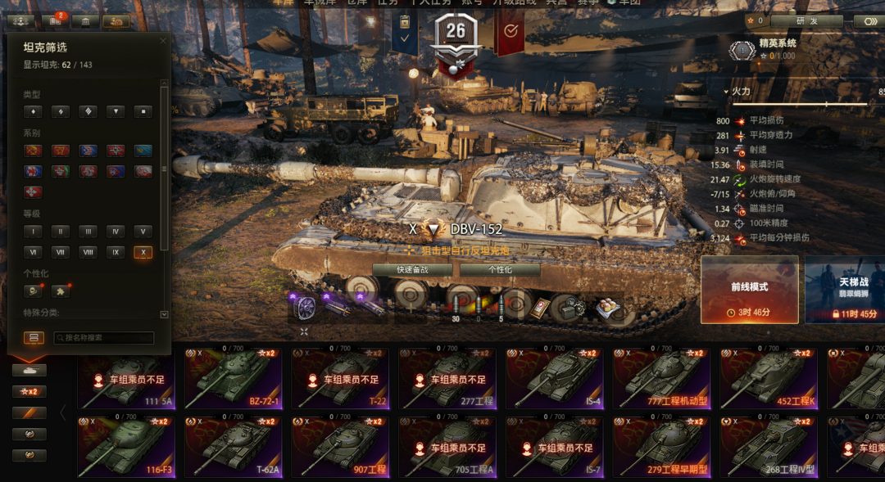
Task: Select the AP shell slot showing 30
Action: coord(456,308)
